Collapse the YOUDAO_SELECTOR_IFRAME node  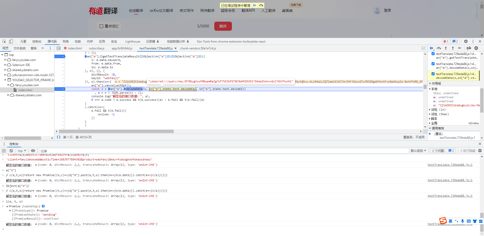(5, 80)
